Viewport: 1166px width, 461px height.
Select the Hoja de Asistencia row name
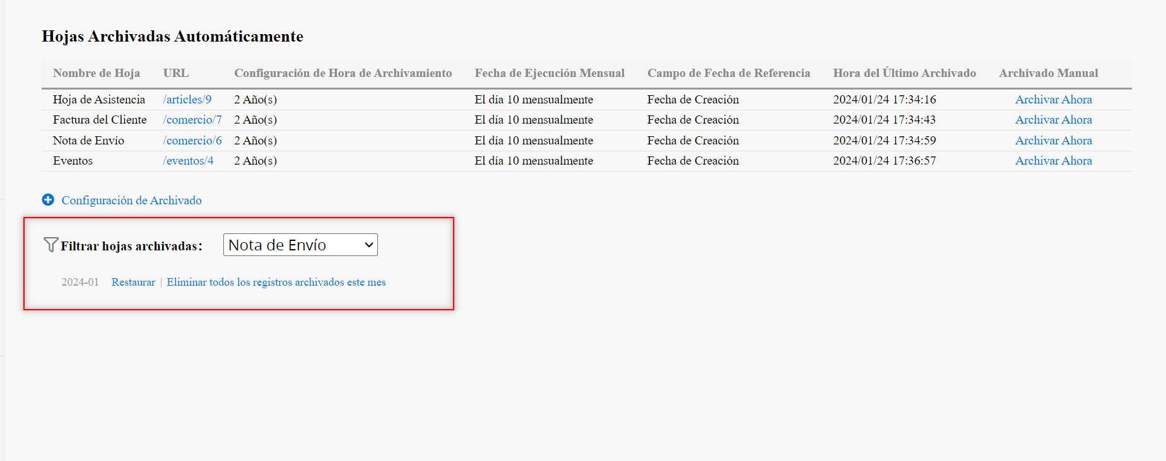(x=99, y=100)
